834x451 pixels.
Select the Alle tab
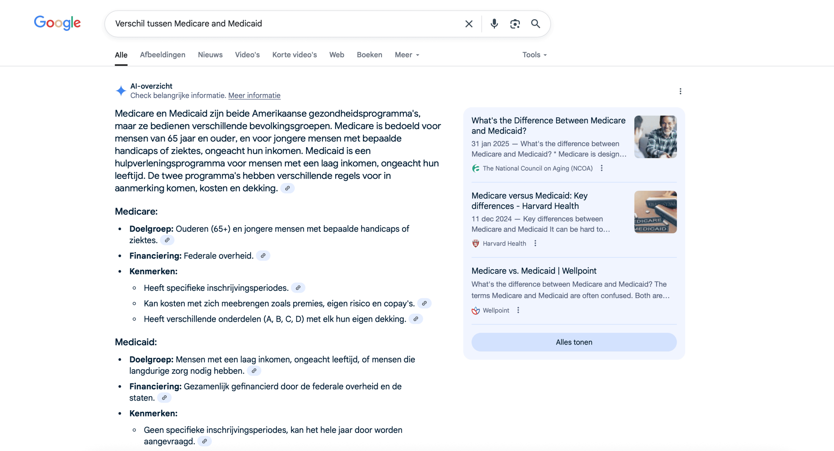[x=121, y=55]
